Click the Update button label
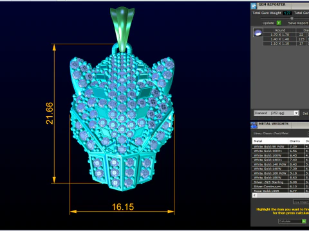Viewport: 309px width, 231px height. click(x=268, y=23)
